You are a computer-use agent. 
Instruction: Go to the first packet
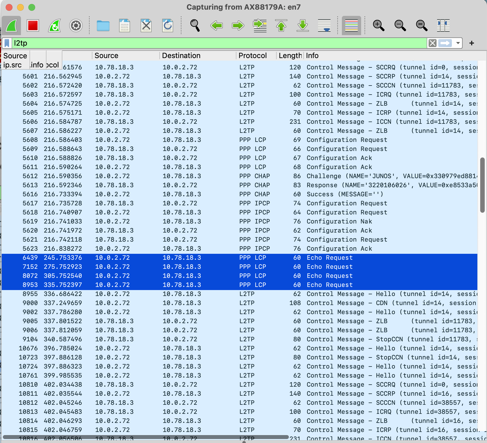click(281, 25)
